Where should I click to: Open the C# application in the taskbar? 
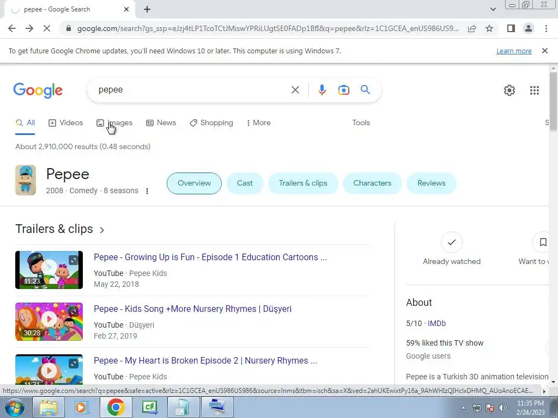149,407
